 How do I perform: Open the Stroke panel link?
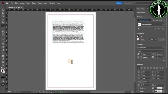[x=142, y=40]
